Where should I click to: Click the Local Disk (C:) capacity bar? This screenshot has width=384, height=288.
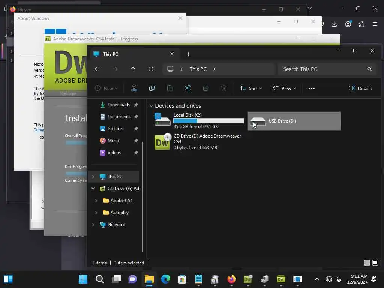click(208, 121)
